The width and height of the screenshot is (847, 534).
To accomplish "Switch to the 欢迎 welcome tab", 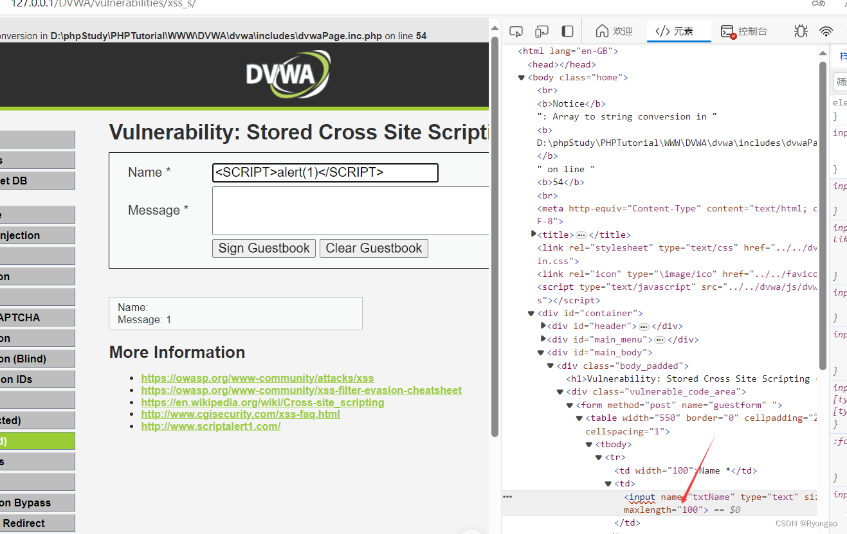I will click(614, 31).
